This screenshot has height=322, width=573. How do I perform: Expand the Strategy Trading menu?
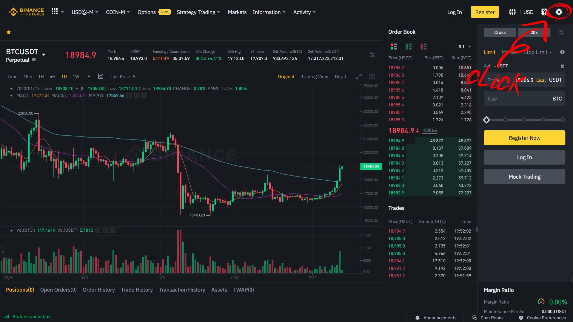tap(198, 12)
